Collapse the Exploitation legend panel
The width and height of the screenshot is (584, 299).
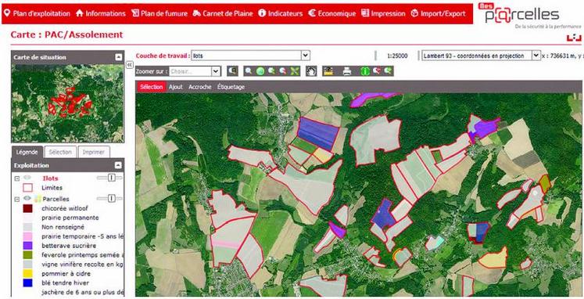[x=118, y=165]
